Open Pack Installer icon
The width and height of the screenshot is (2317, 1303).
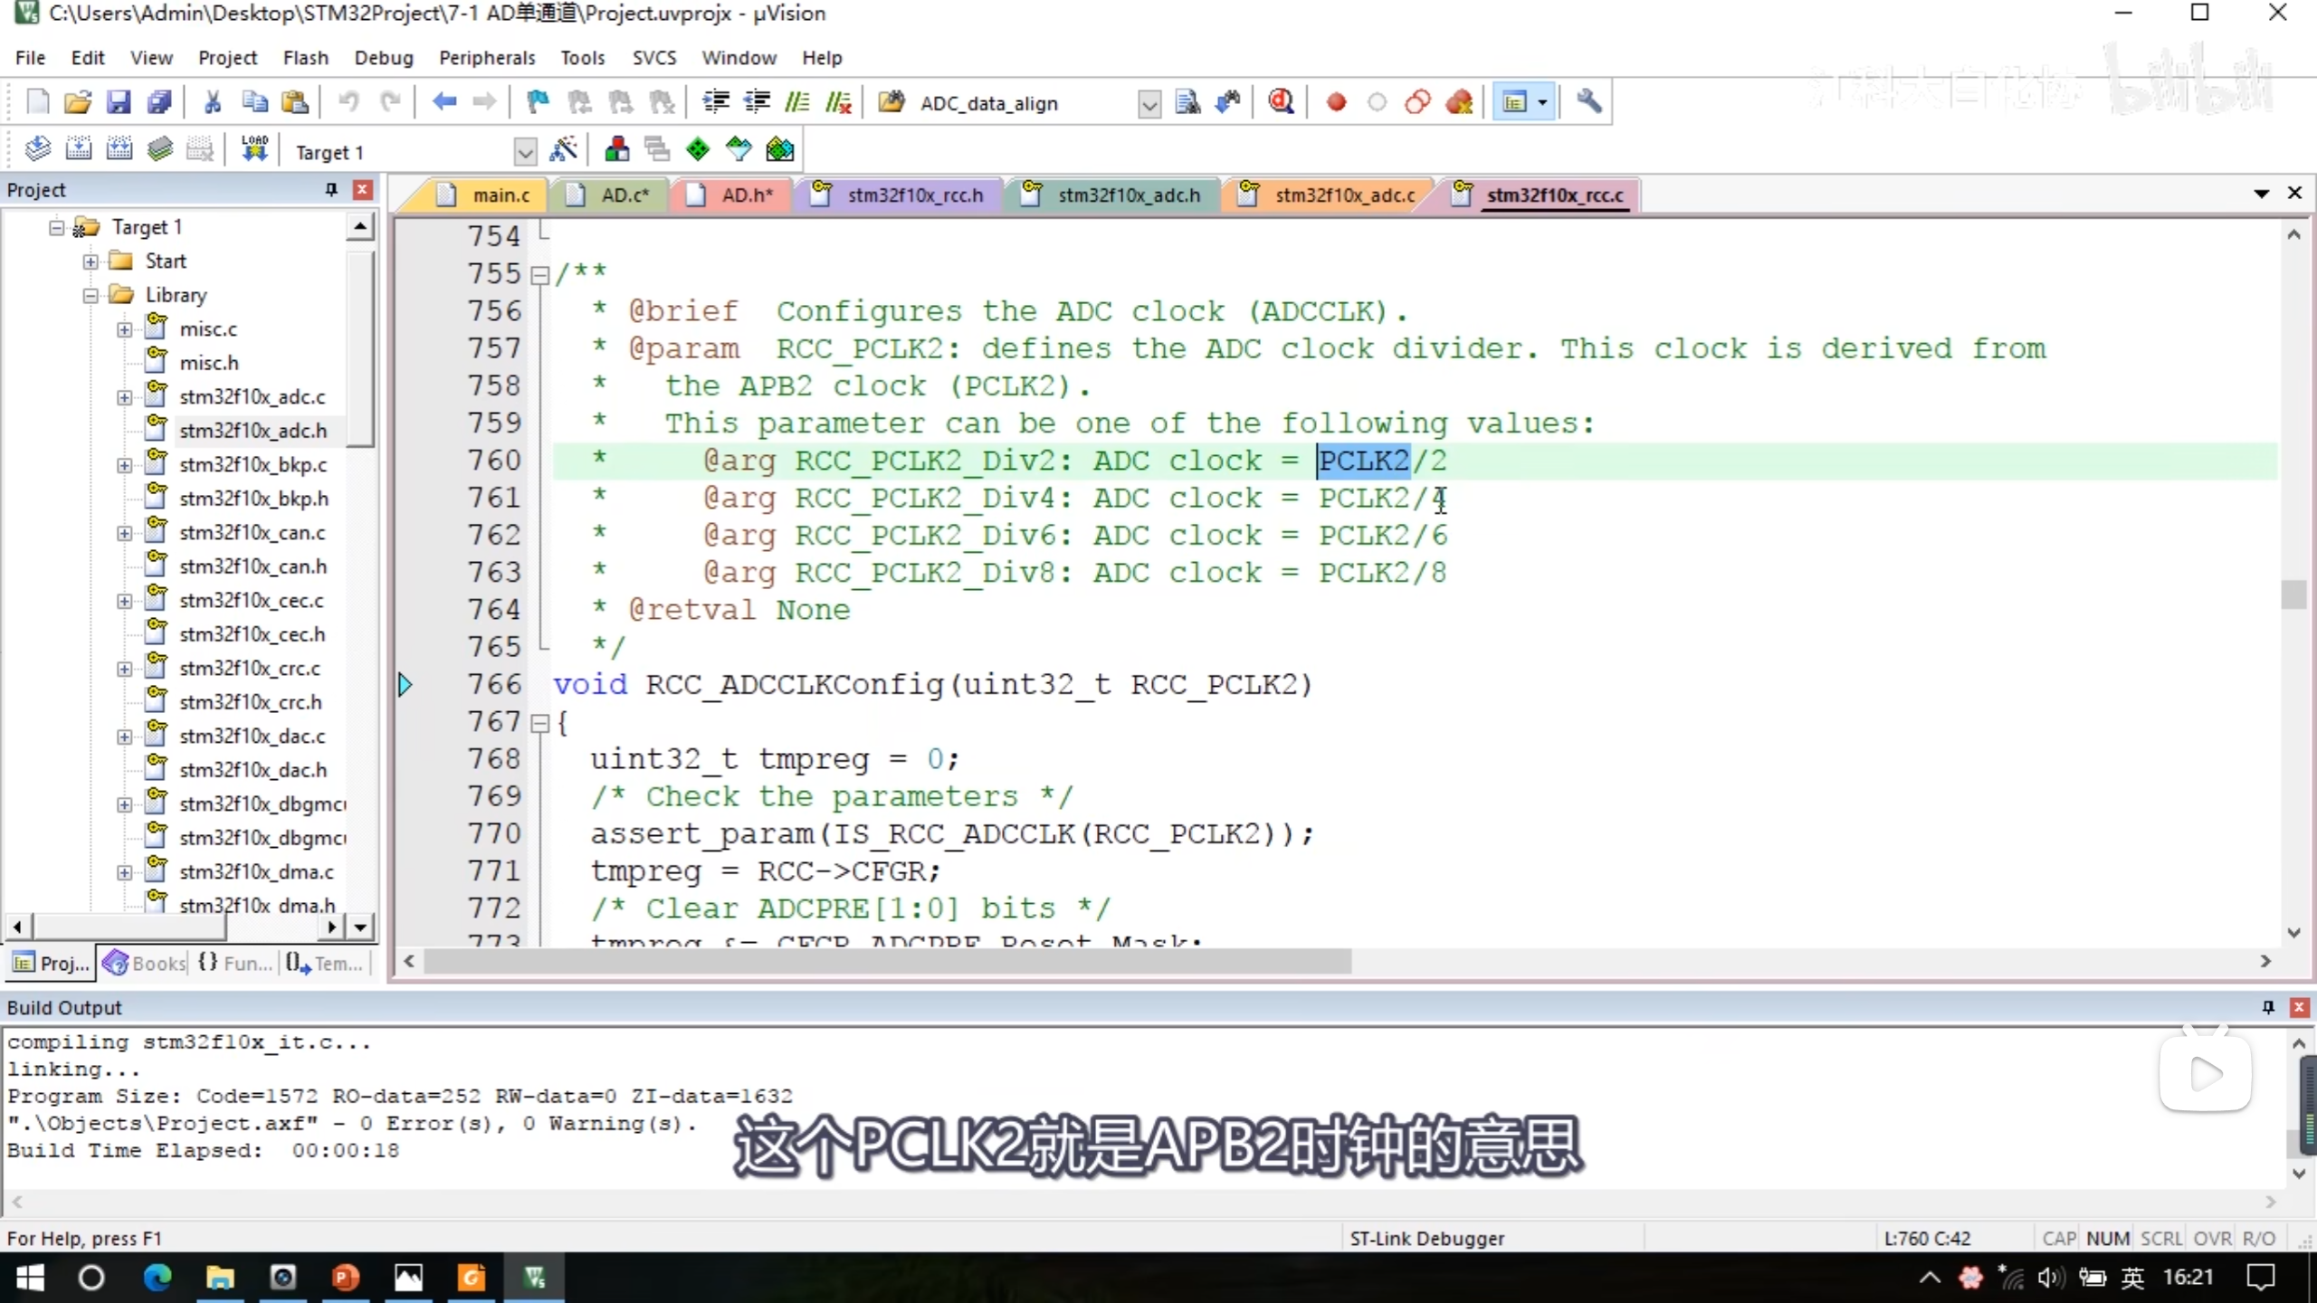(x=779, y=149)
